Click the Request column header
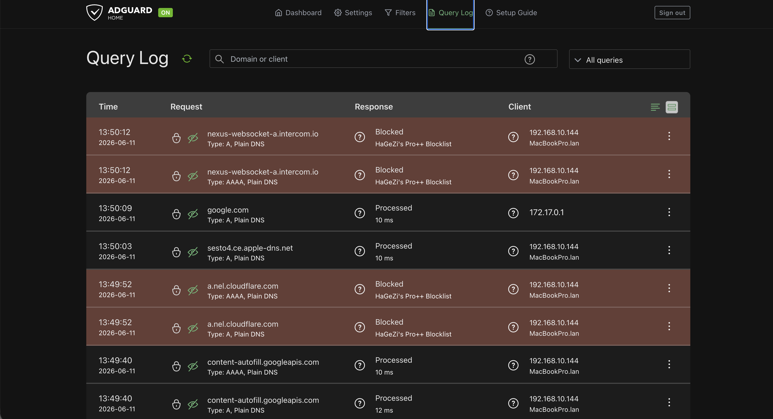Viewport: 773px width, 419px height. point(186,107)
